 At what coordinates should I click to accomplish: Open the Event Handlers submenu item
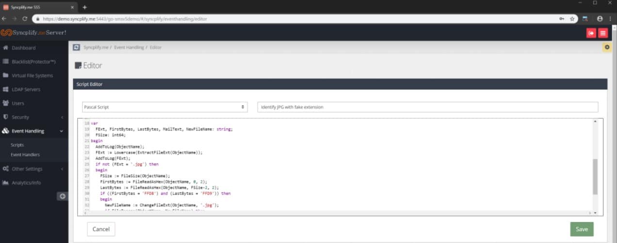coord(25,154)
